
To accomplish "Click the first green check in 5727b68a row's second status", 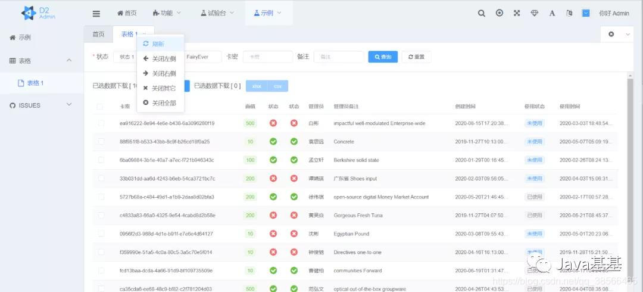I will (x=294, y=197).
